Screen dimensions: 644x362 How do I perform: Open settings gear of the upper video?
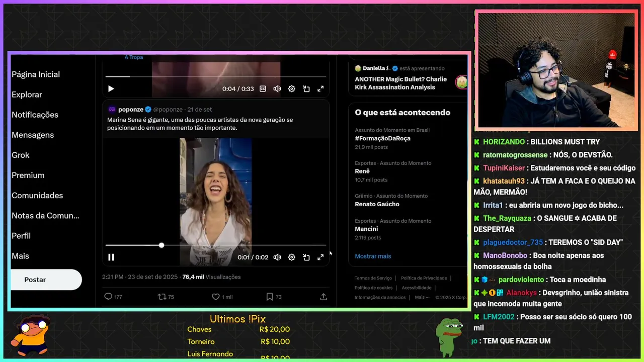292,89
